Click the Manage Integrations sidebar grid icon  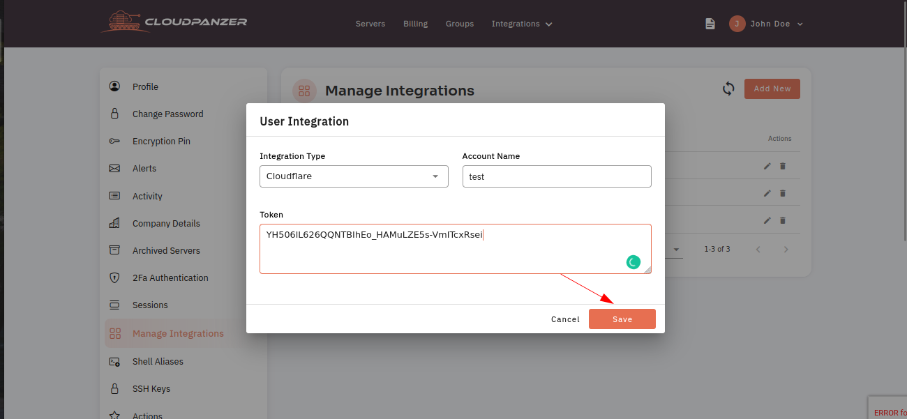(115, 333)
